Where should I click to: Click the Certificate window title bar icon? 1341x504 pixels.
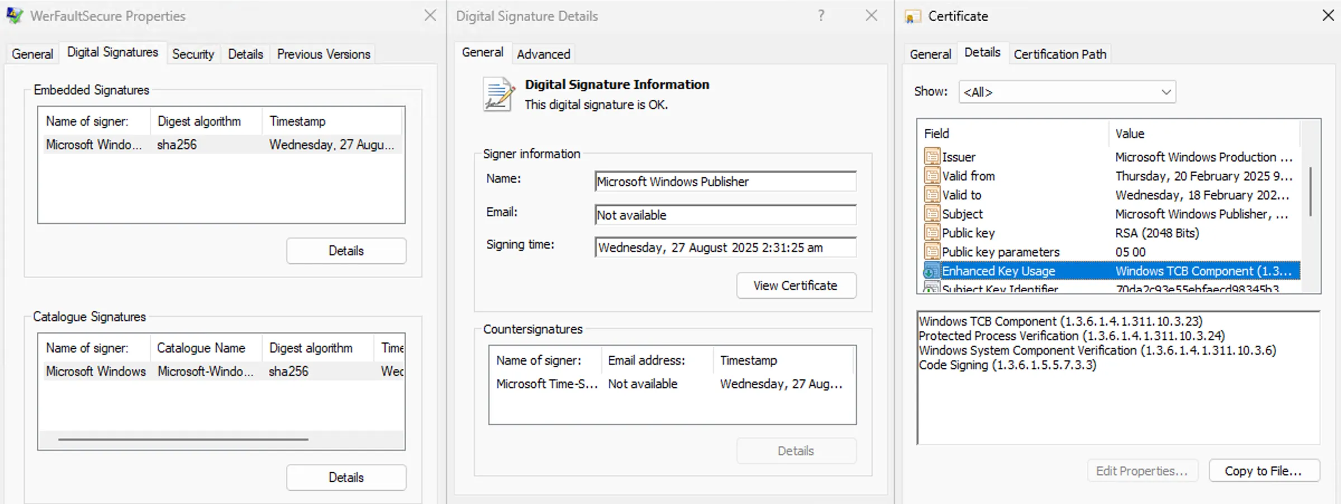tap(912, 16)
